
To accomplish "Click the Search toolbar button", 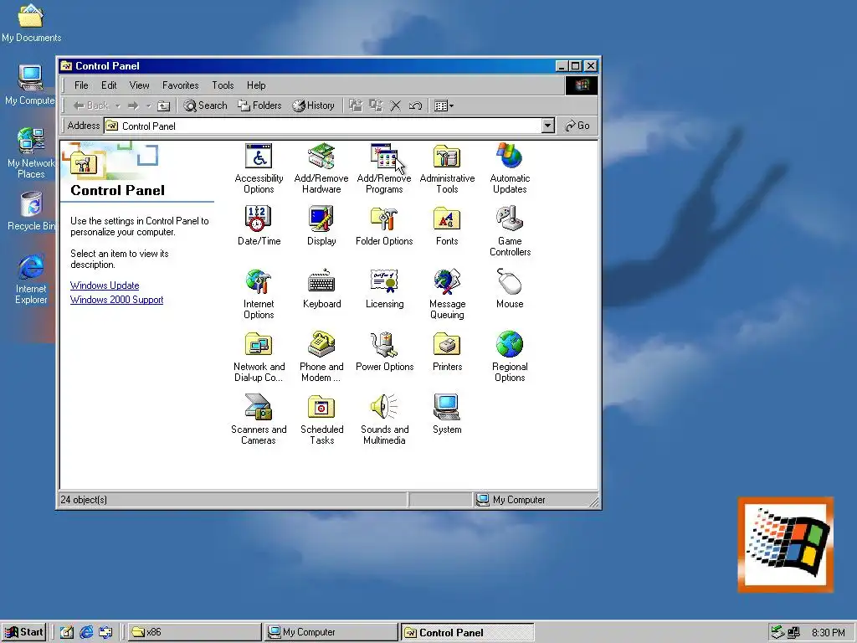I will click(x=206, y=105).
